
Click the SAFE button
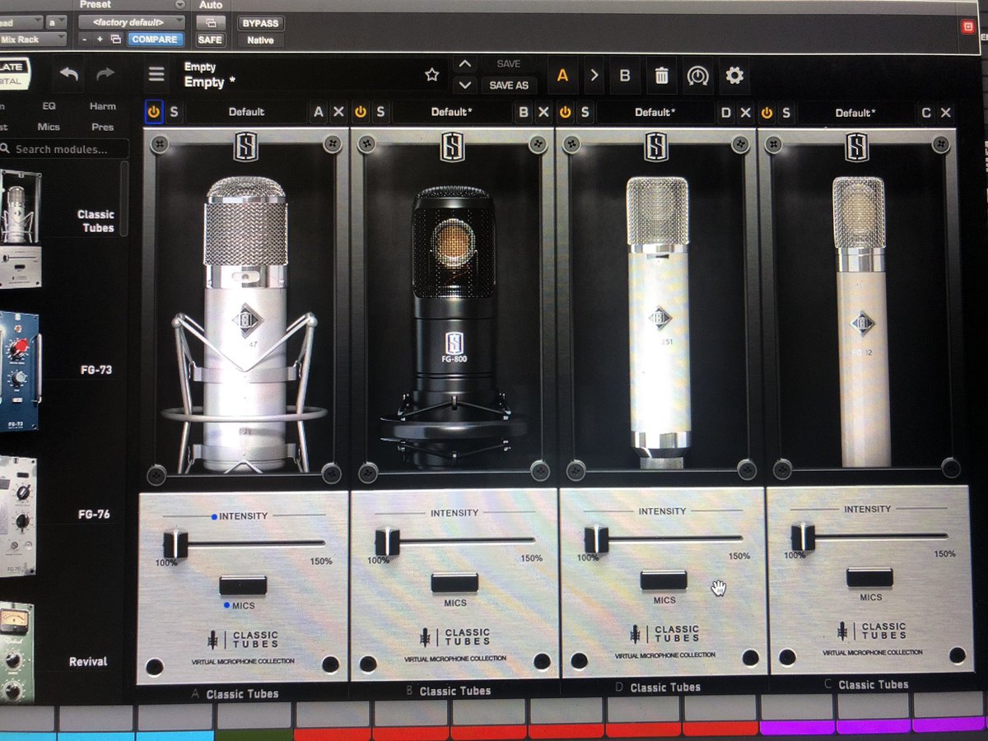tap(211, 40)
